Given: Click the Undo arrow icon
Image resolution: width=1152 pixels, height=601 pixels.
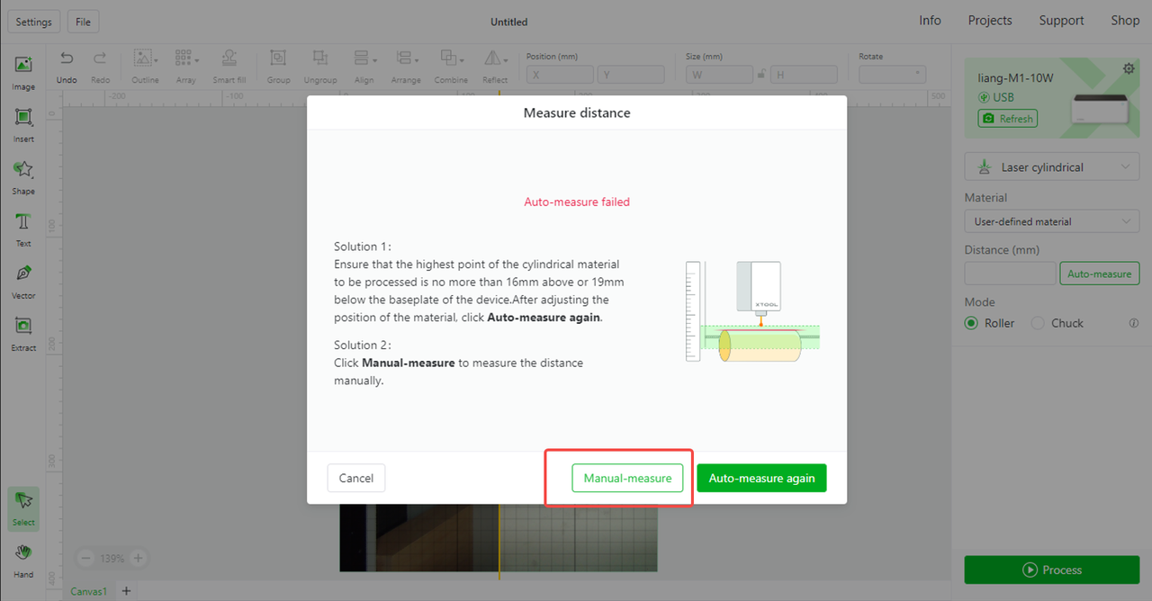Looking at the screenshot, I should pyautogui.click(x=67, y=58).
